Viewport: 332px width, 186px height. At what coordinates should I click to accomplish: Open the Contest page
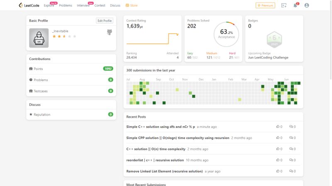[x=100, y=5]
